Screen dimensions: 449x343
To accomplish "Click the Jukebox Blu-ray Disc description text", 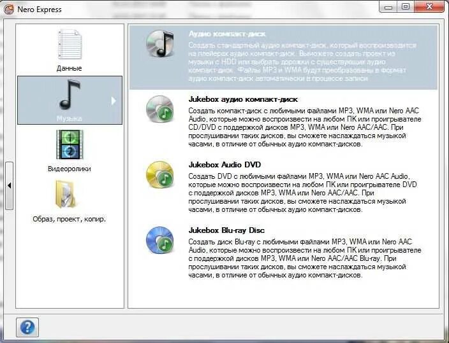I will (305, 258).
